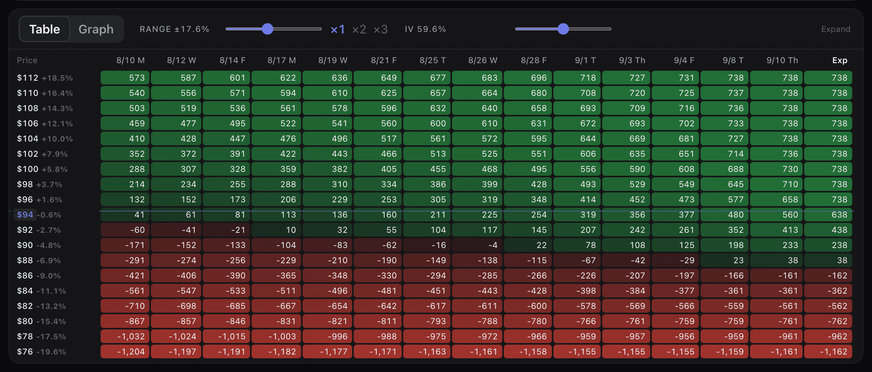The image size is (872, 372).
Task: Click the 8/19 W column header
Action: pos(333,60)
